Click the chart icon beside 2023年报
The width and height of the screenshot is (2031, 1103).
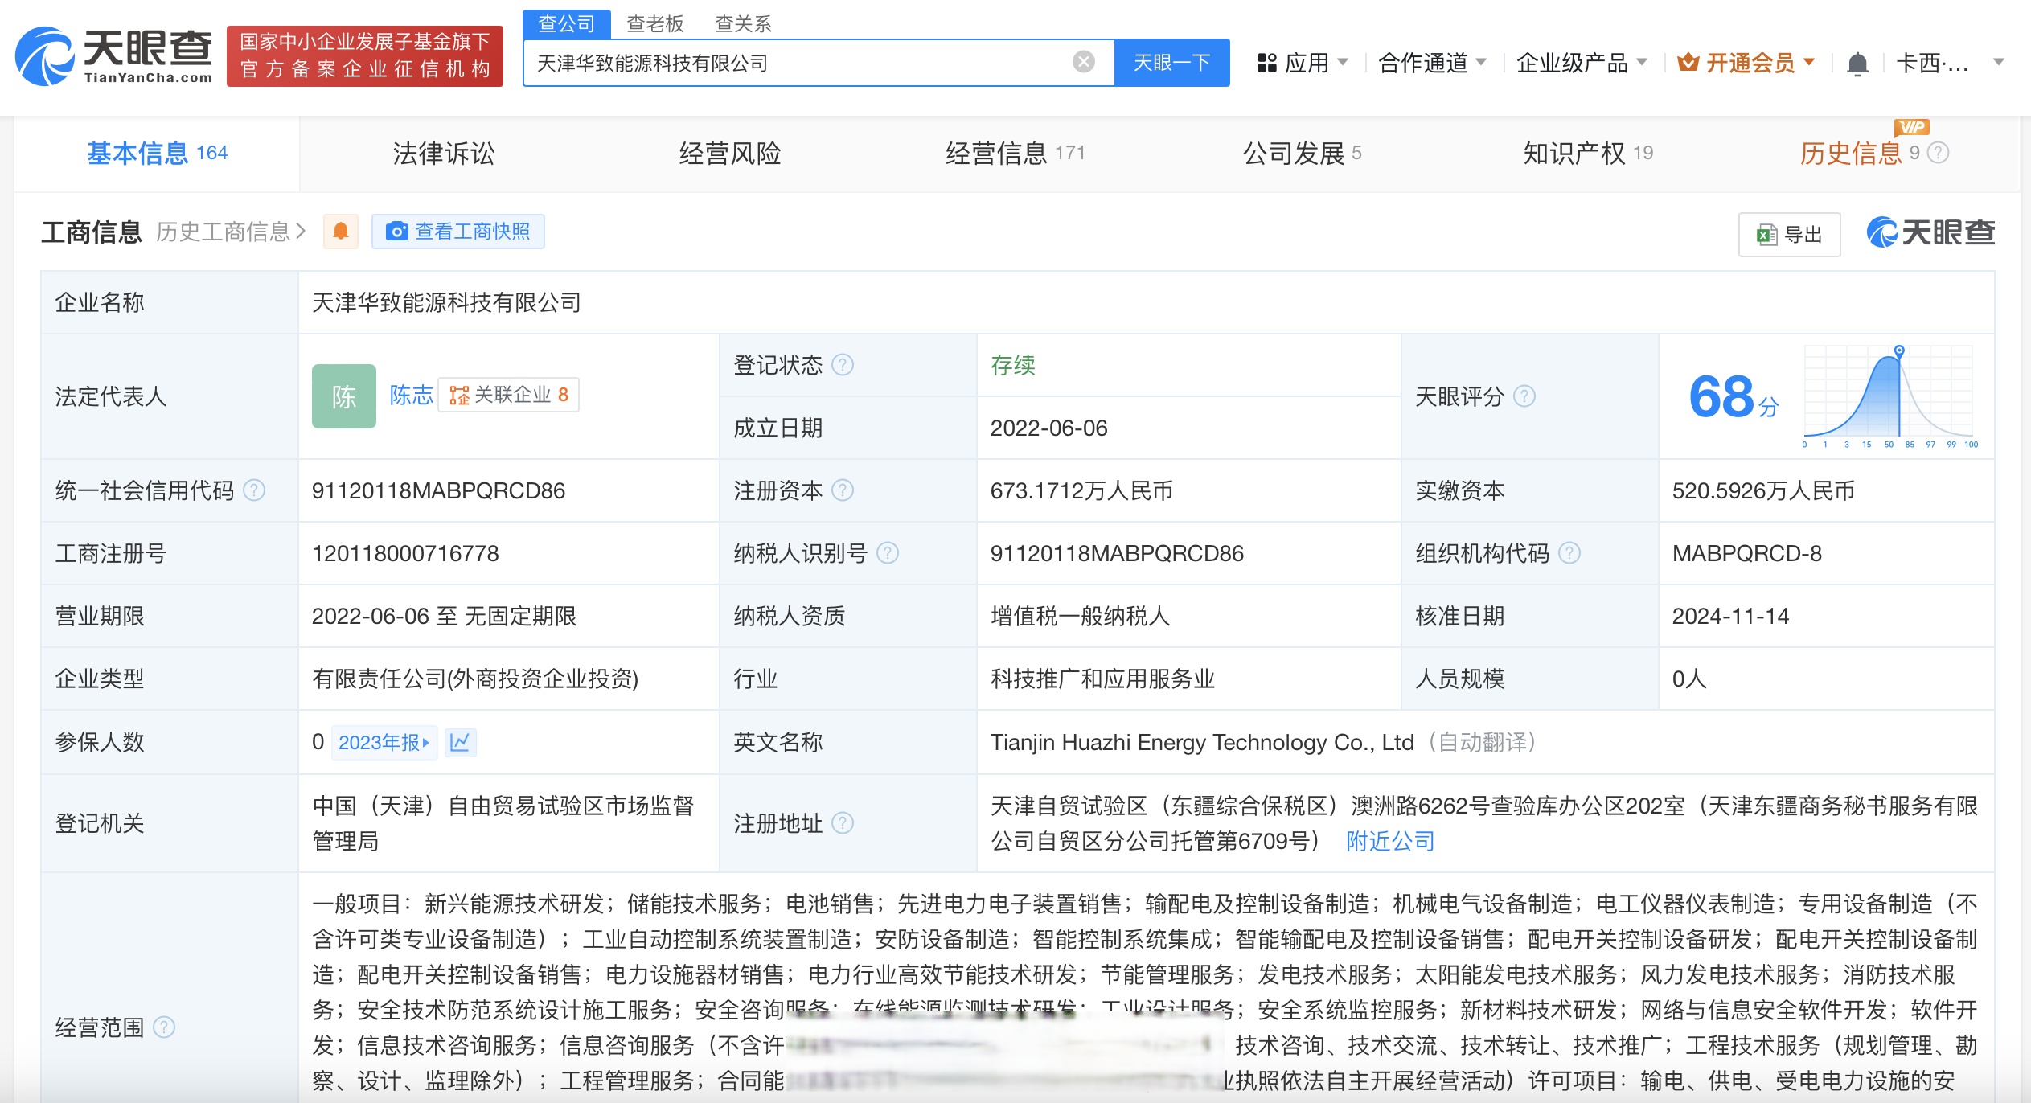(461, 742)
